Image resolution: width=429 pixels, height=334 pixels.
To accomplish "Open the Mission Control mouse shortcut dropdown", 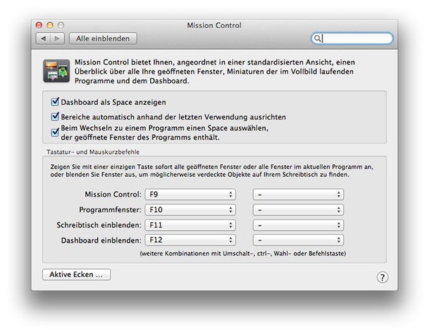I will coord(298,194).
